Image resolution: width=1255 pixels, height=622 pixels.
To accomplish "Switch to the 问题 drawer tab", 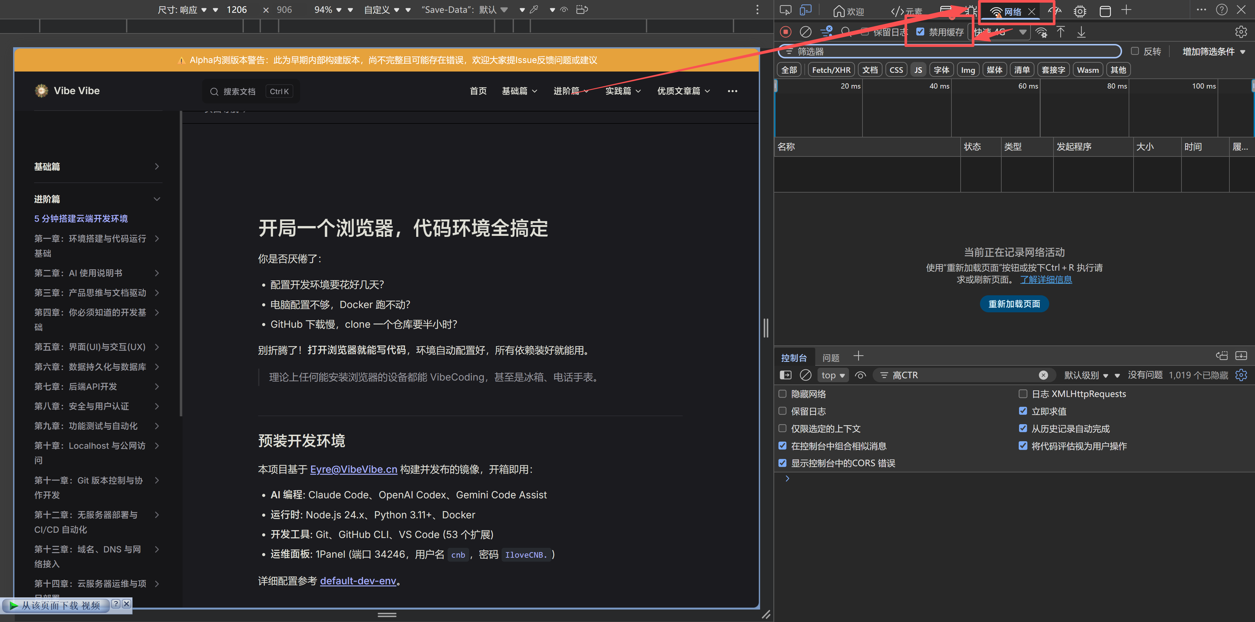I will click(831, 358).
